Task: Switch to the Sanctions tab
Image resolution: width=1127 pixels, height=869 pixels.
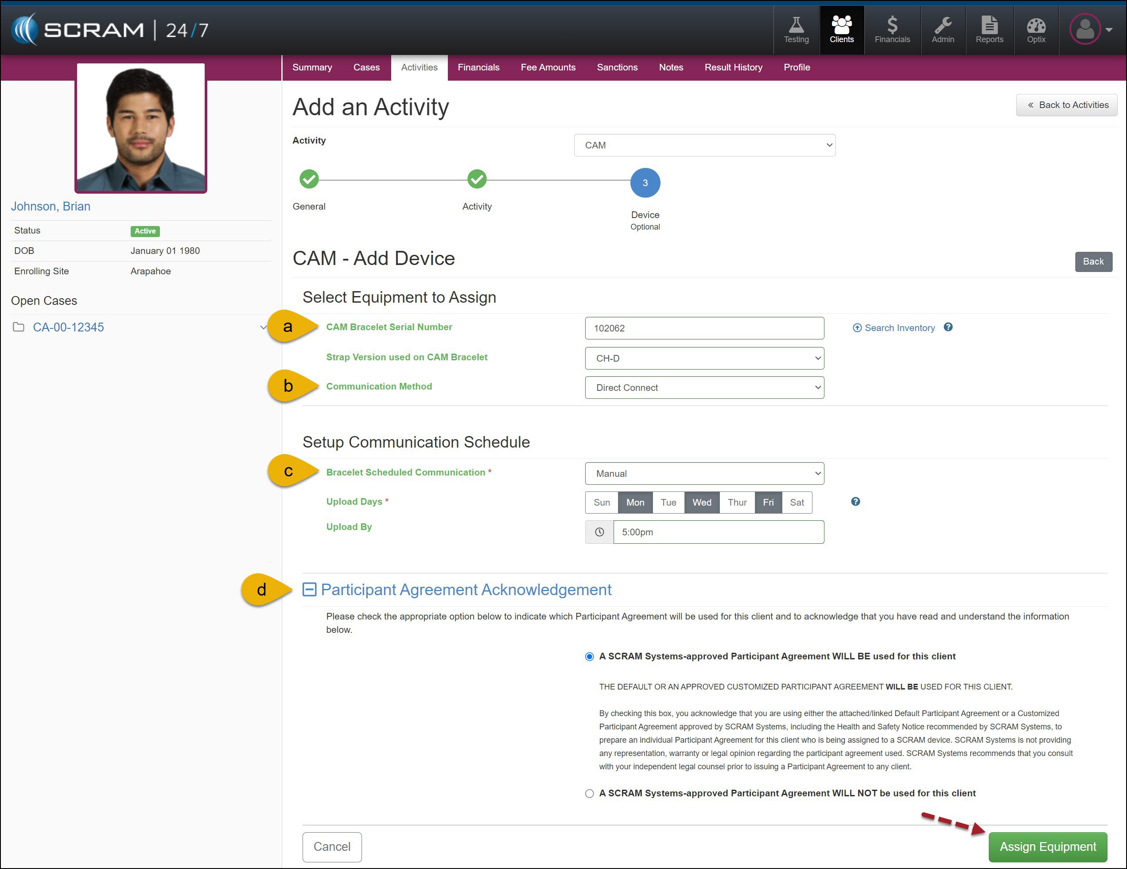Action: point(617,68)
